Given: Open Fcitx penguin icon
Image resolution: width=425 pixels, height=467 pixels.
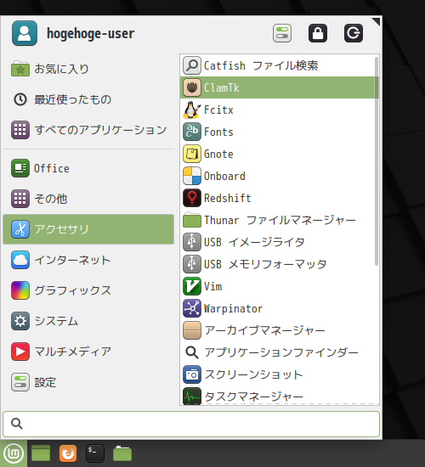Looking at the screenshot, I should (x=192, y=110).
